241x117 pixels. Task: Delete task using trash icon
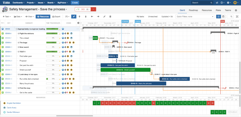pos(110,16)
